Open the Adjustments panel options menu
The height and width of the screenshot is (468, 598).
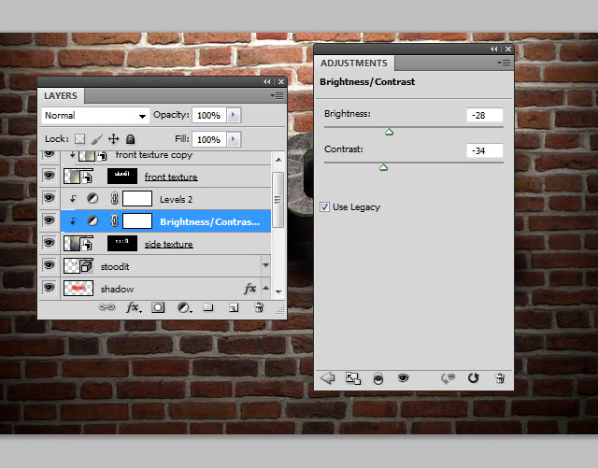click(504, 64)
